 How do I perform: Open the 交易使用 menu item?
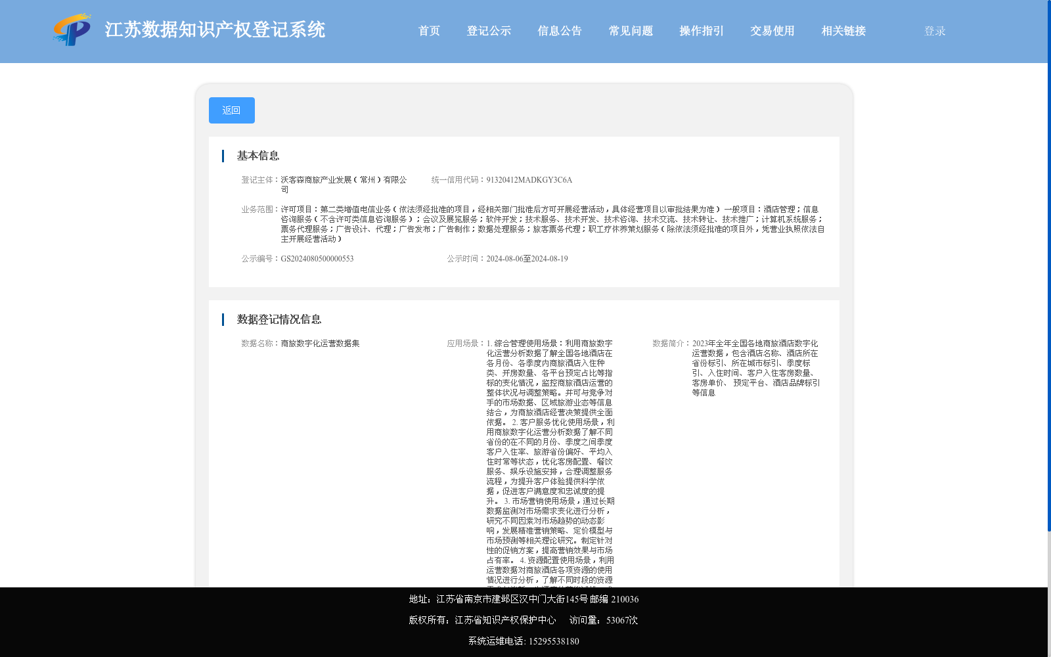click(x=772, y=31)
